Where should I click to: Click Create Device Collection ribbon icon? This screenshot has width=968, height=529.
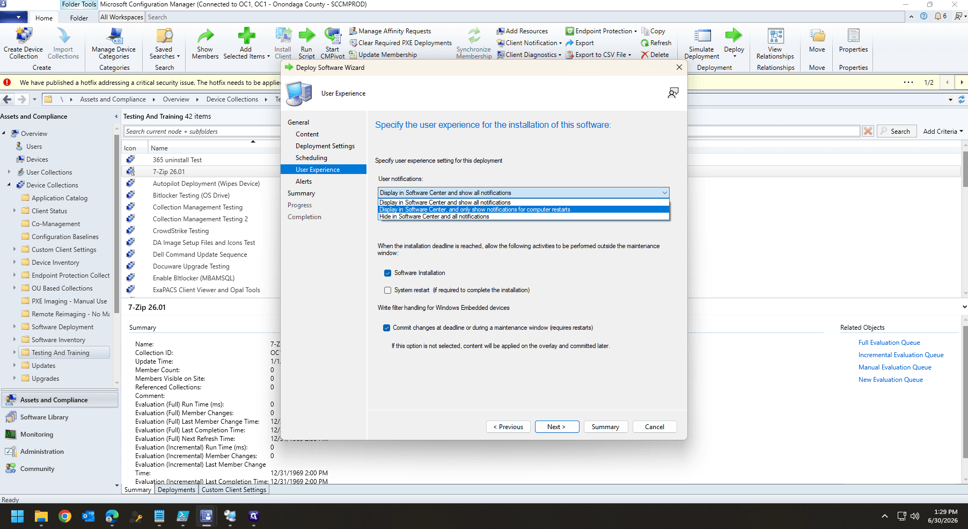click(23, 43)
